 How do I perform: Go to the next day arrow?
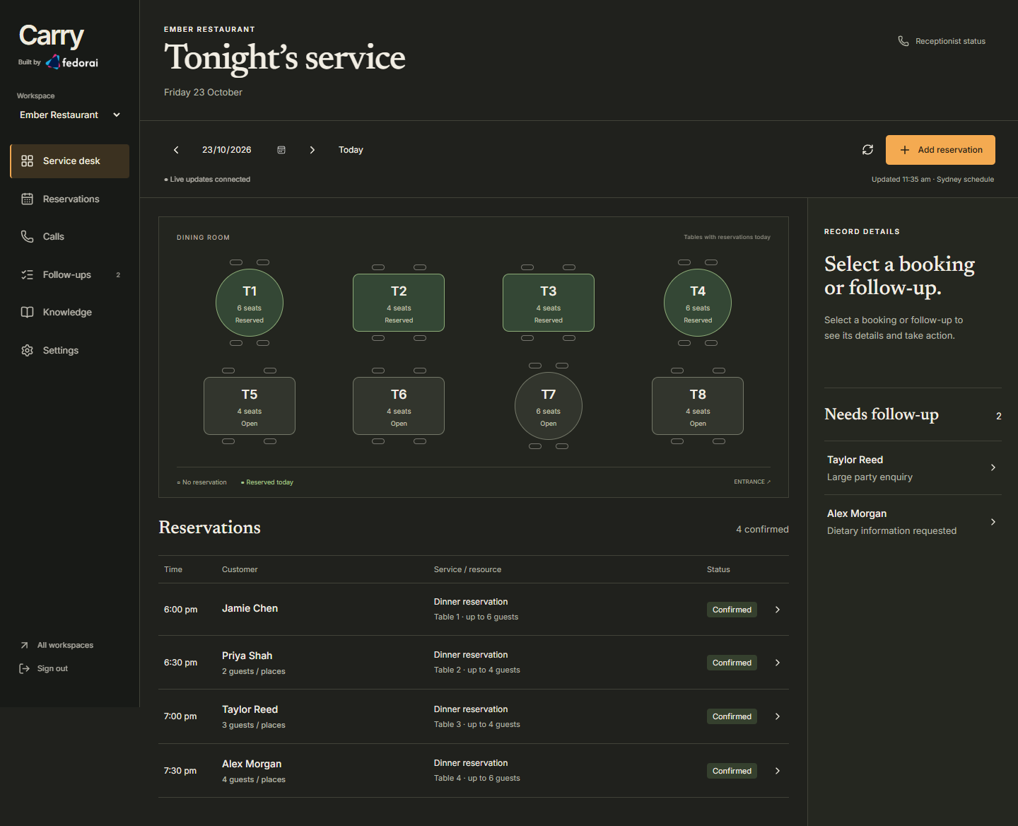[x=312, y=150]
